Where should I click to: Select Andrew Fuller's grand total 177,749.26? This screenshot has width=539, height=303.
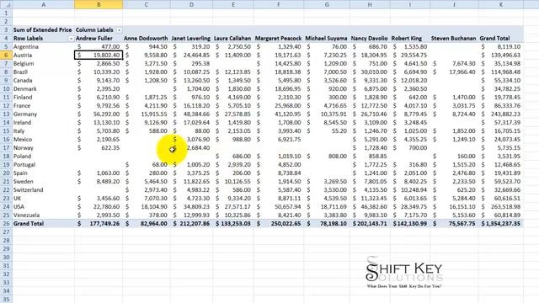pyautogui.click(x=99, y=224)
